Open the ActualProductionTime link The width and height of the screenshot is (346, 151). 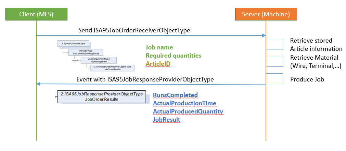tap(184, 103)
